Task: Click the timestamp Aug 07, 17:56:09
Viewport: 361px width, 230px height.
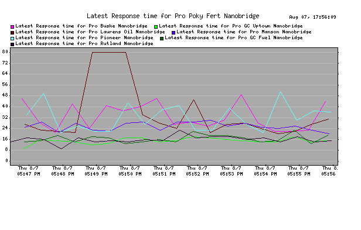Action: [312, 17]
